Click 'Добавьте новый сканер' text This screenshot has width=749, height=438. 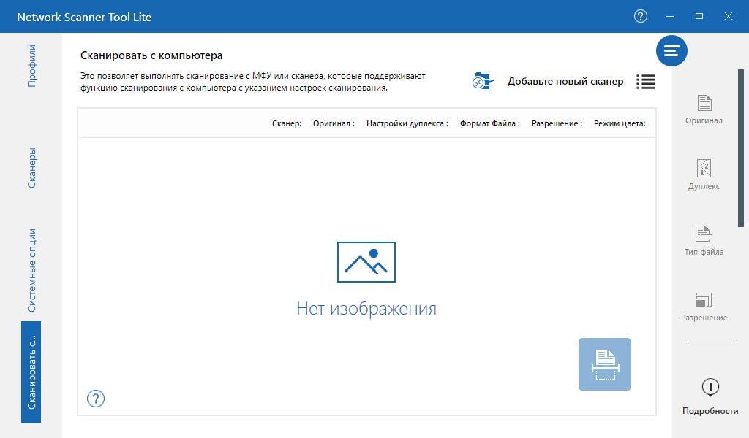pyautogui.click(x=565, y=82)
